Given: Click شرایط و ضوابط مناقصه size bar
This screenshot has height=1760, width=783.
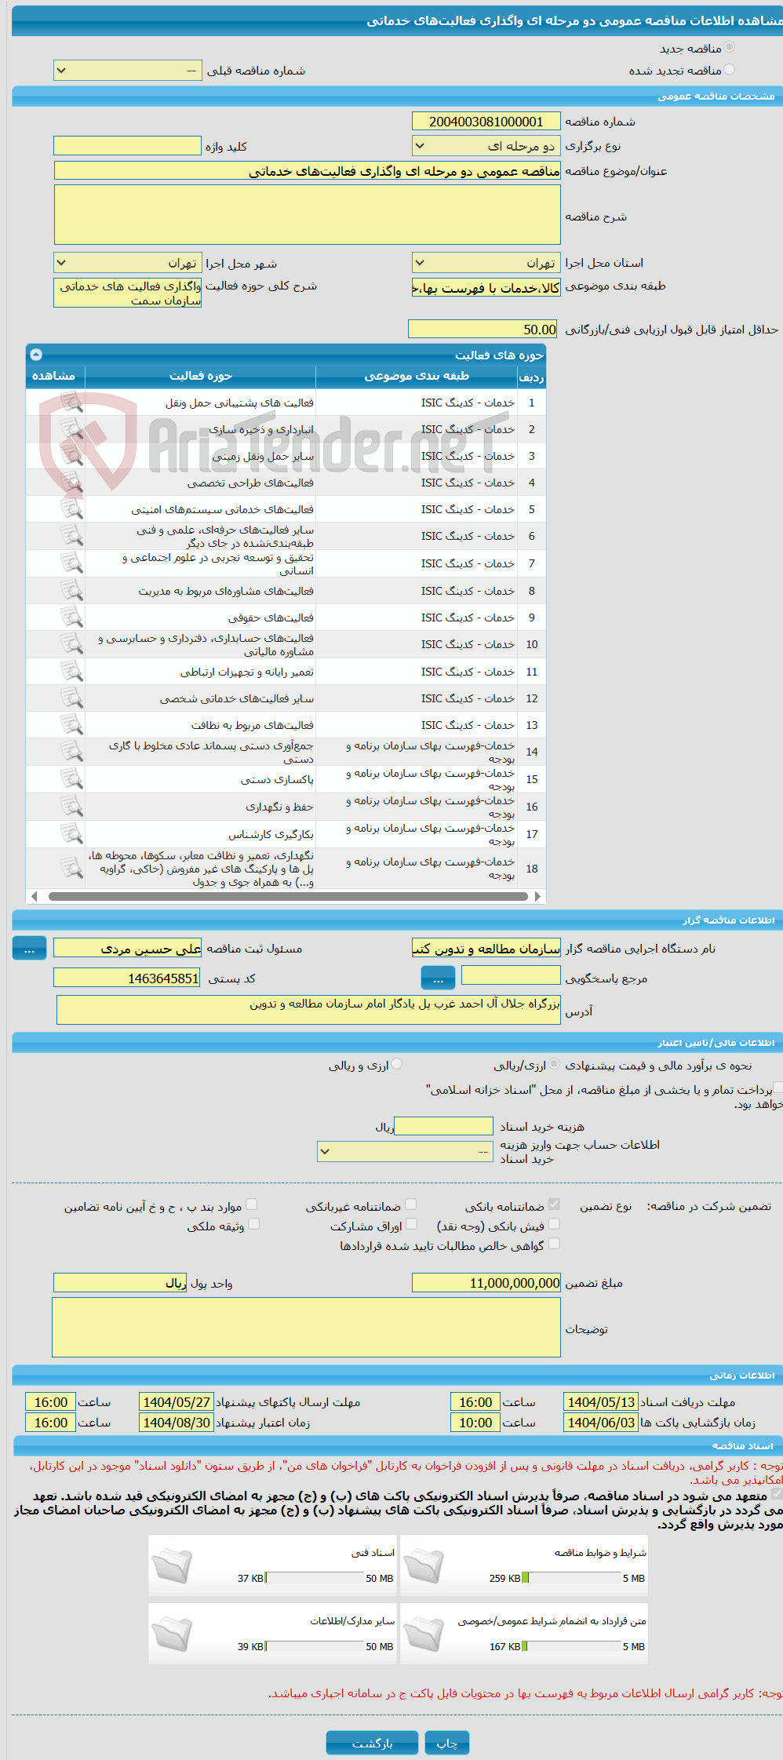Looking at the screenshot, I should point(573,1578).
